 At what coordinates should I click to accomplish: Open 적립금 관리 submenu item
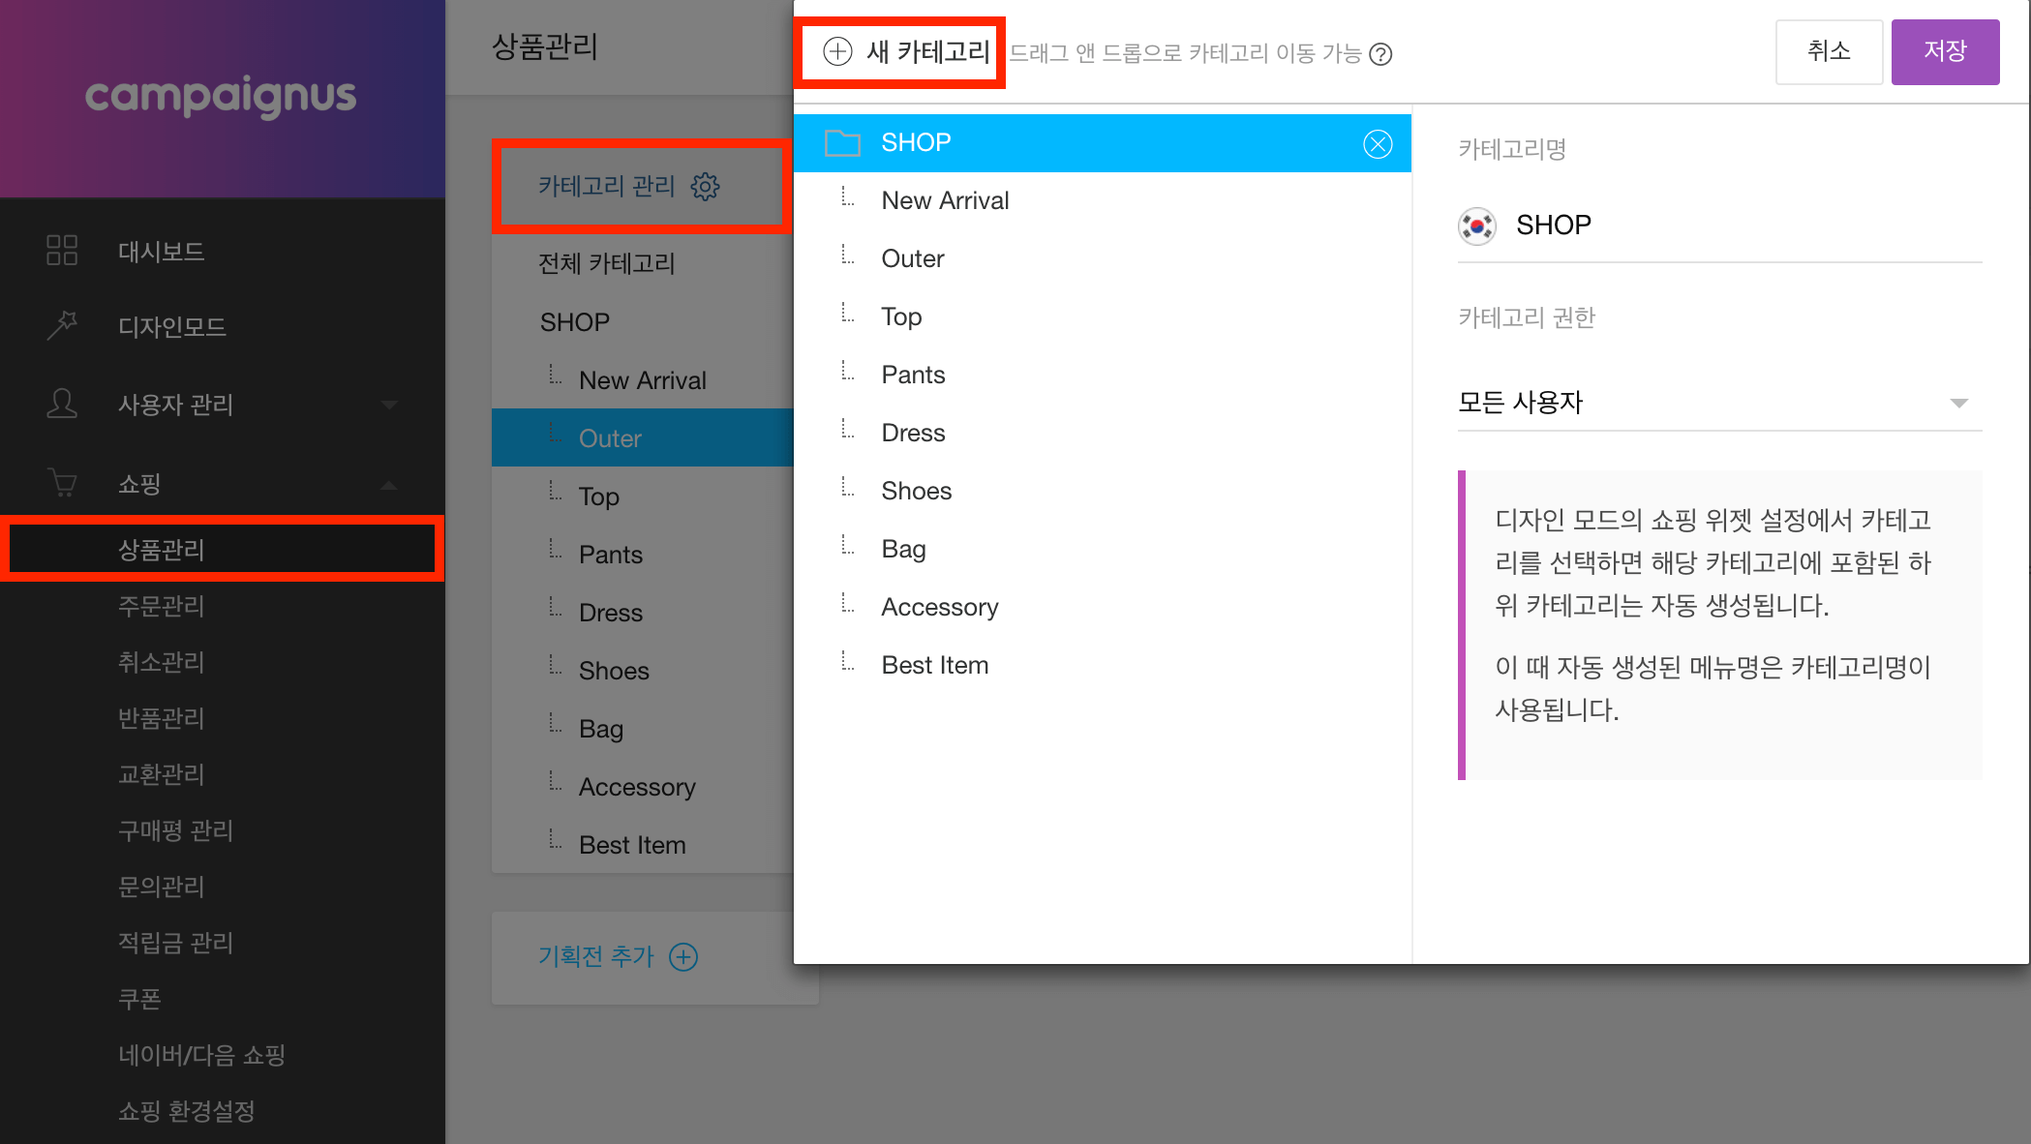tap(176, 943)
